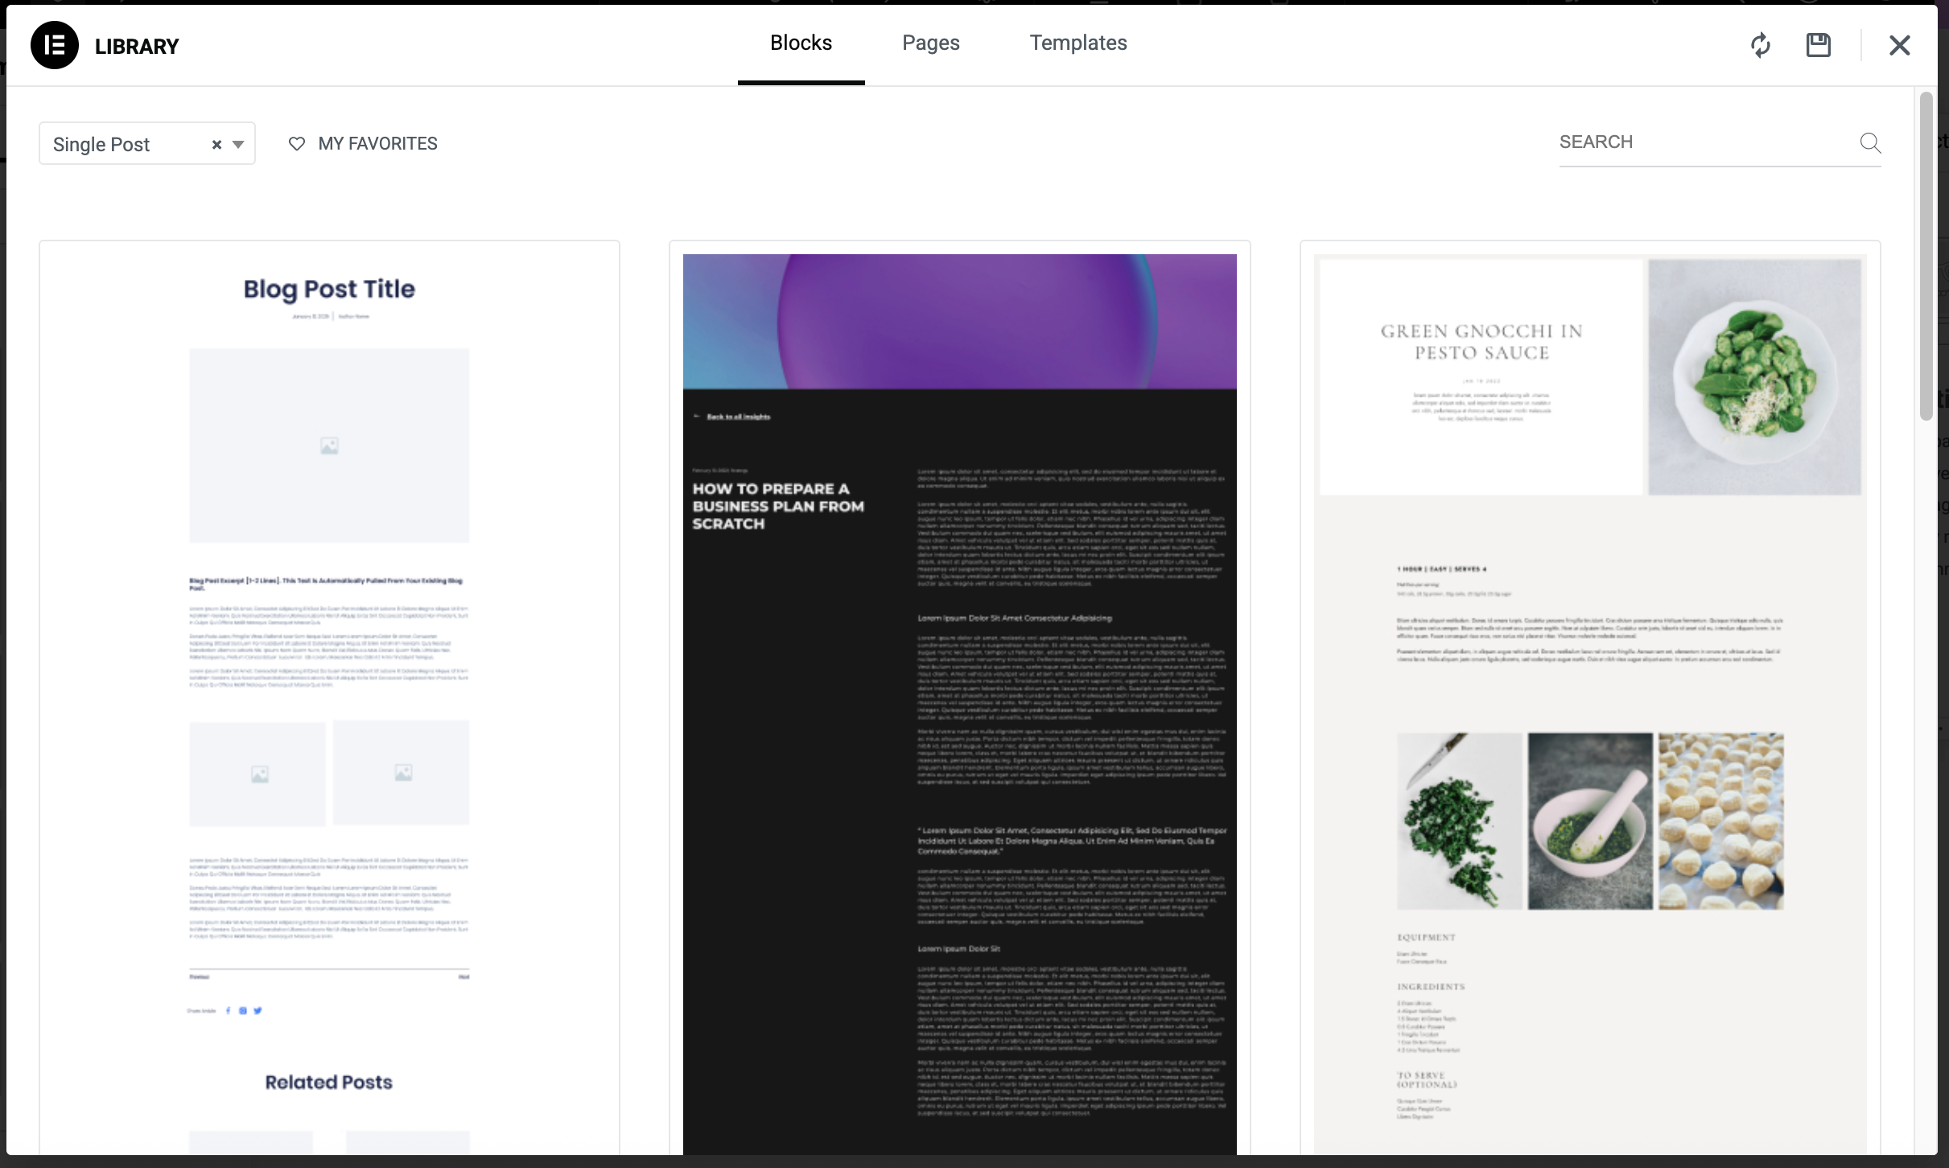Click the search magnifier icon

(1870, 143)
